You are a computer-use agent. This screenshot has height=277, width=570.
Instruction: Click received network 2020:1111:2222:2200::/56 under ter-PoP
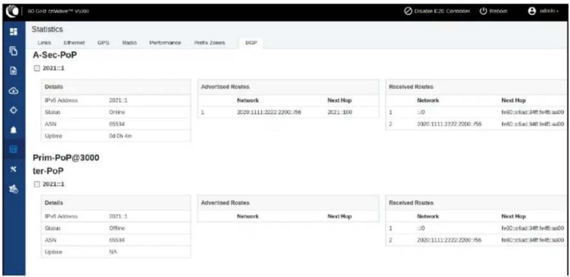click(449, 240)
